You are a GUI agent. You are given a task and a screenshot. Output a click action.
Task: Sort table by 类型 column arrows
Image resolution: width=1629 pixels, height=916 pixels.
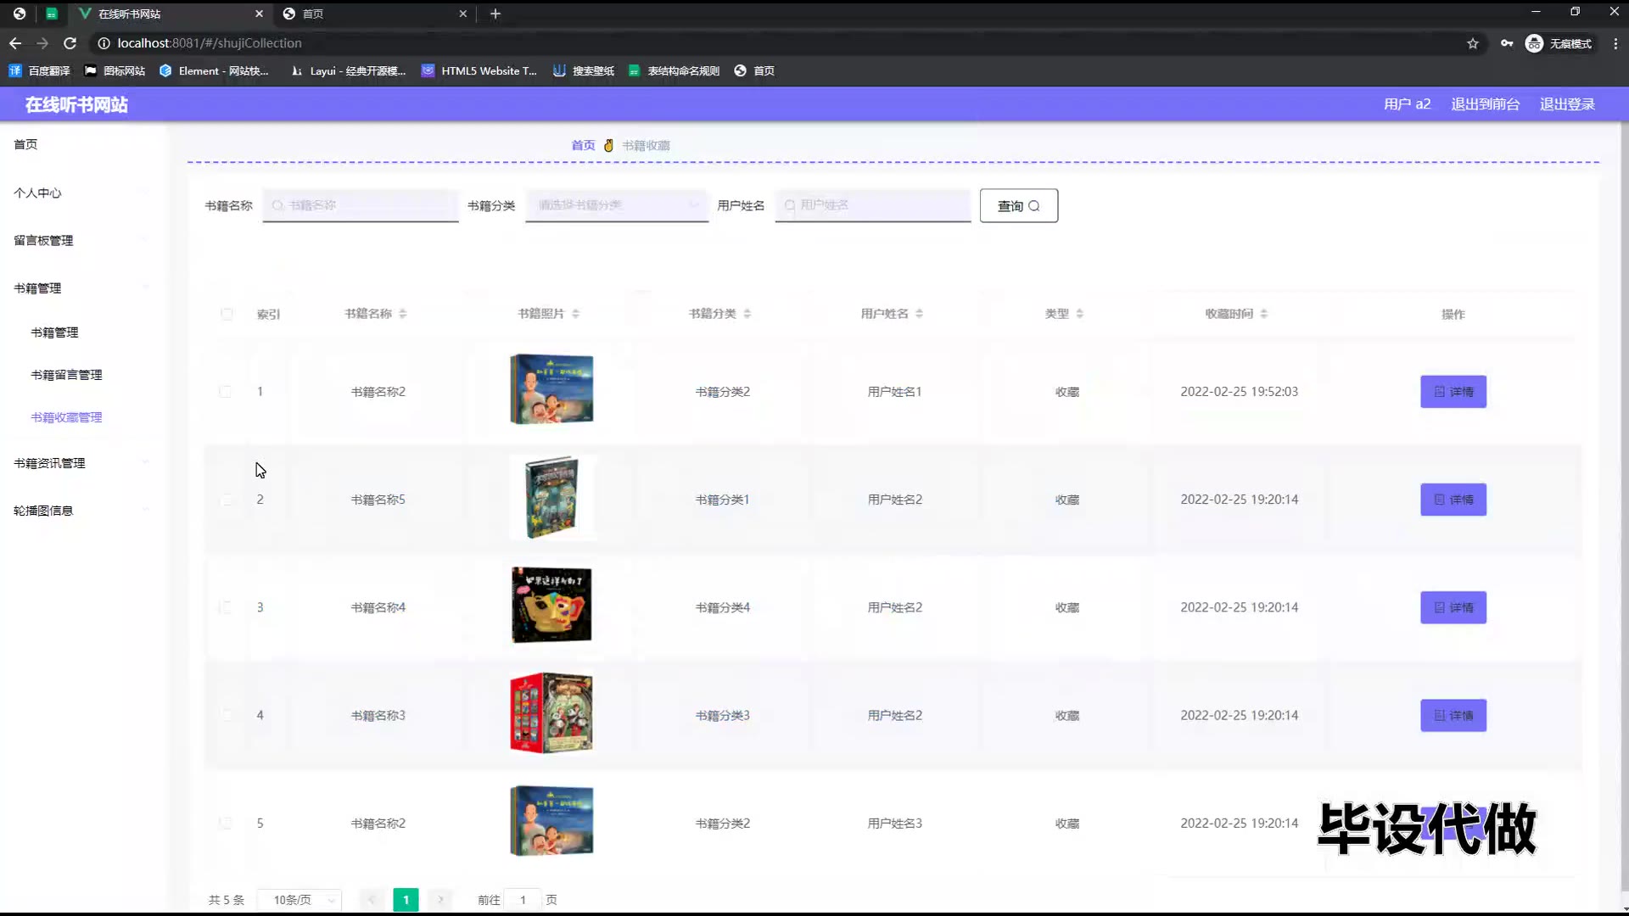(1080, 314)
